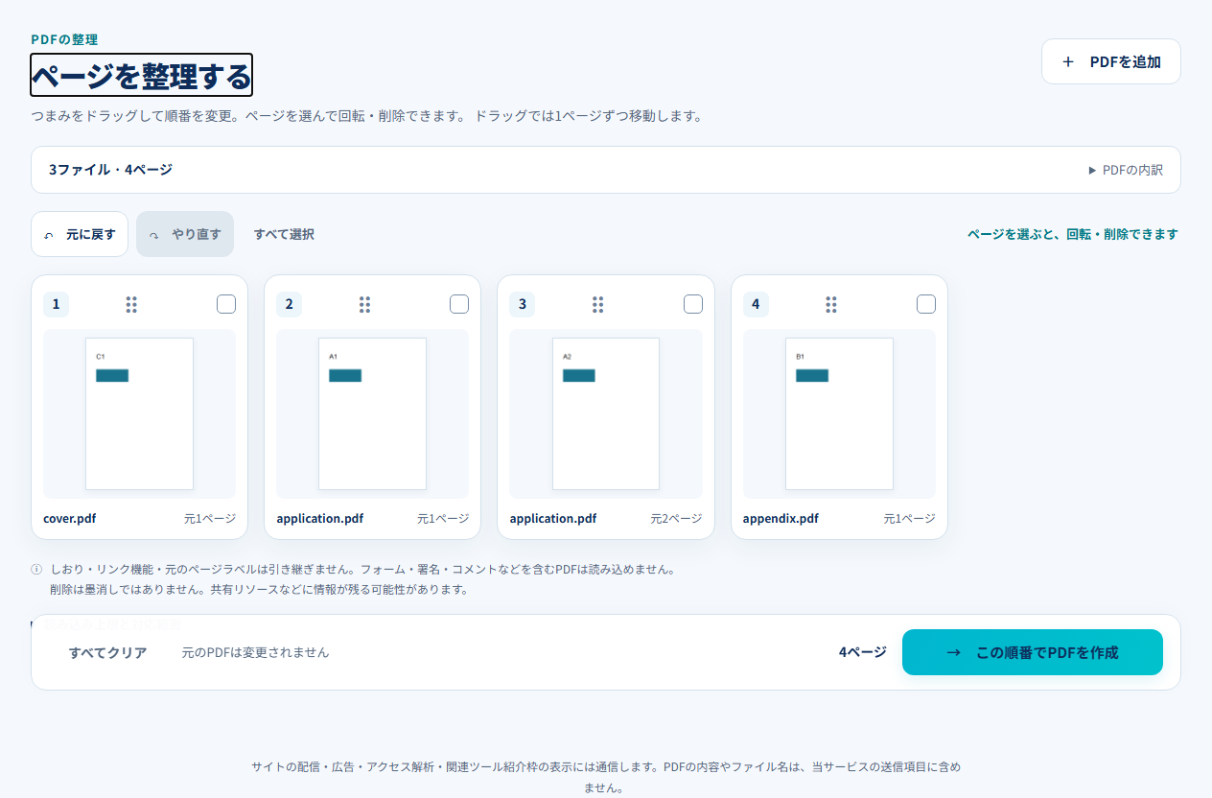Select the checkbox for cover.pdf page
The width and height of the screenshot is (1212, 798).
(x=226, y=304)
